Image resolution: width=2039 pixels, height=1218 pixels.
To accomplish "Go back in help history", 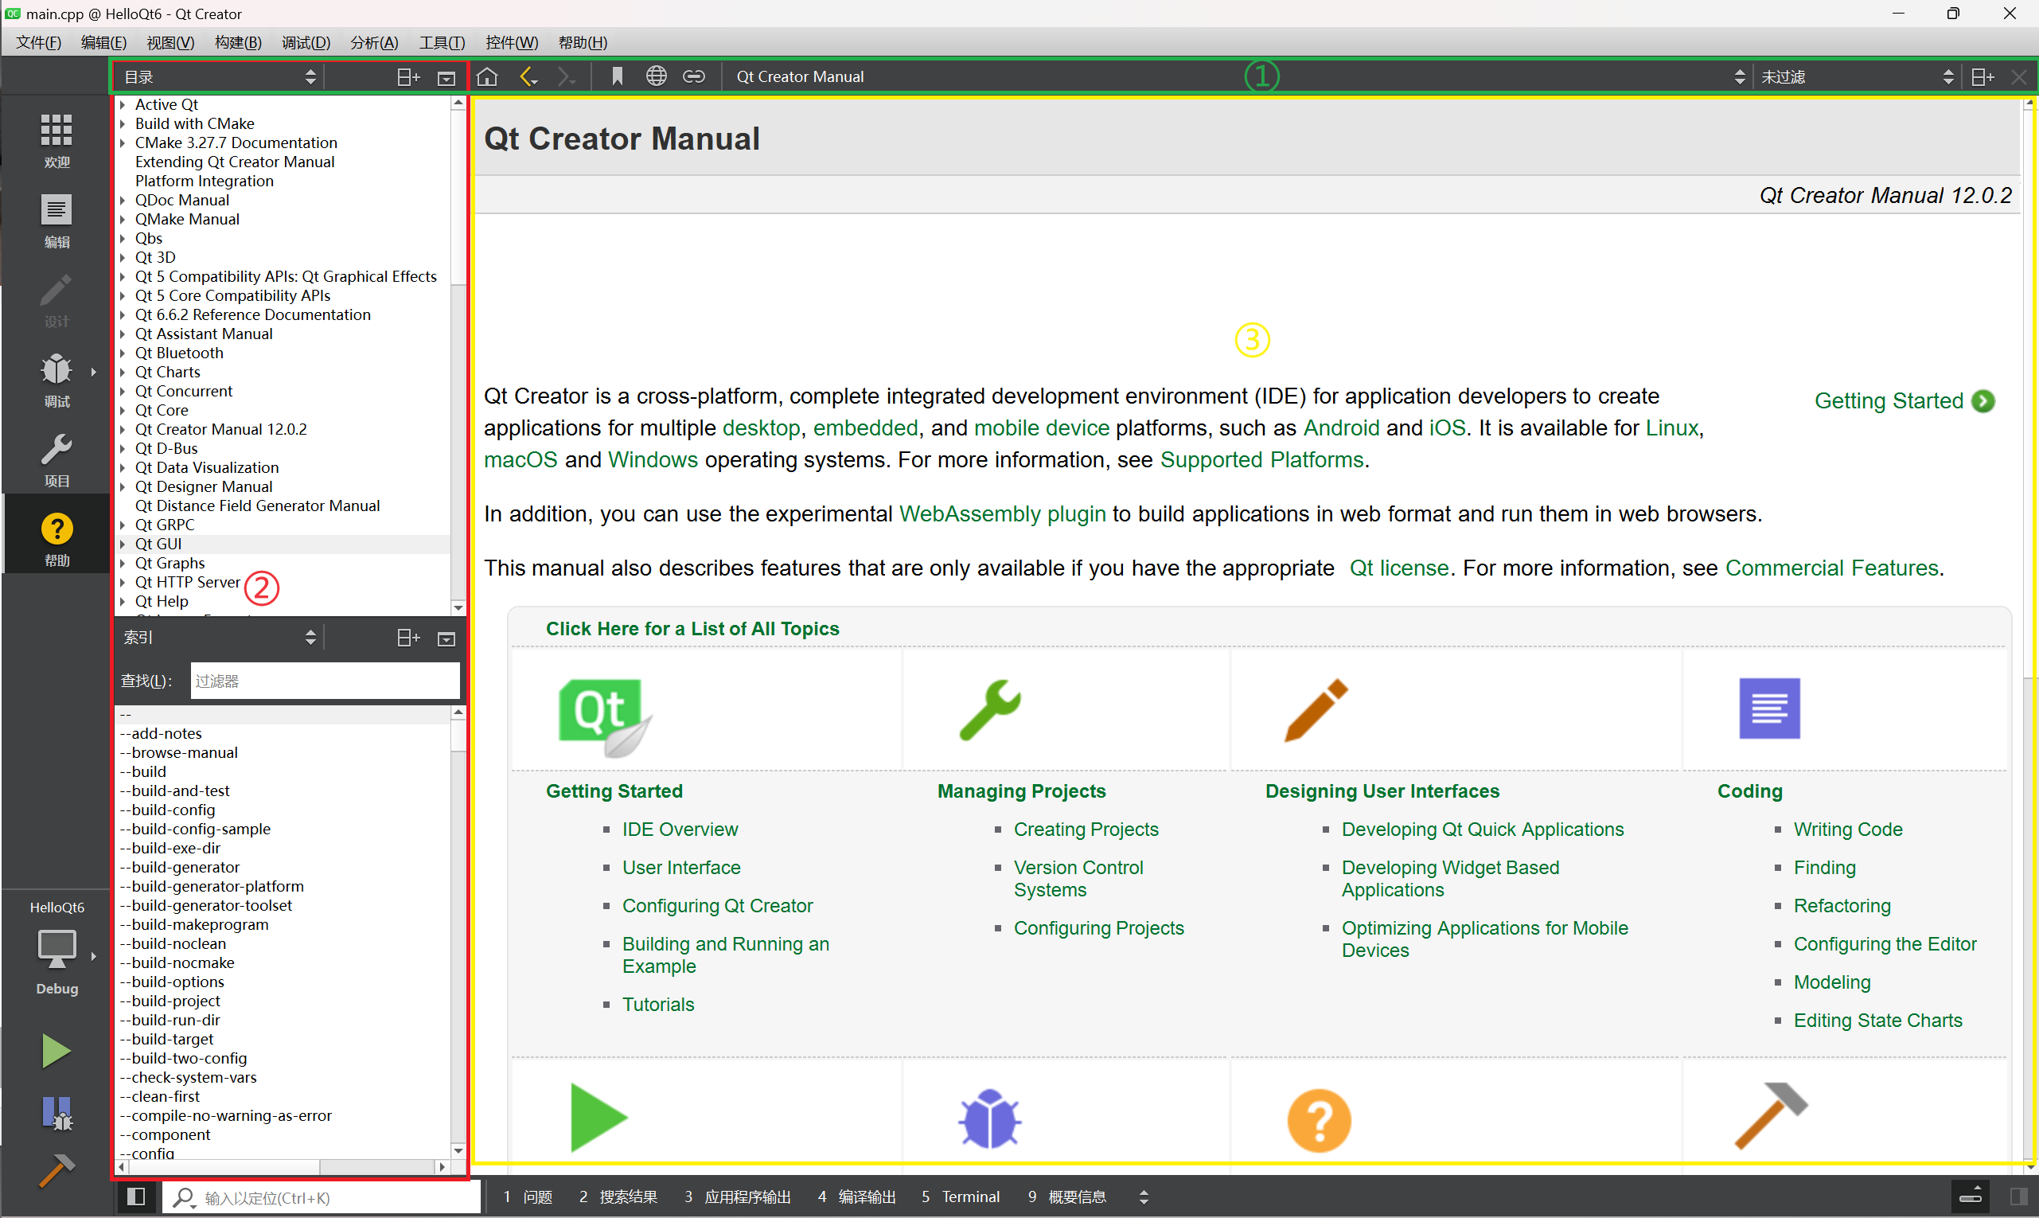I will click(529, 76).
